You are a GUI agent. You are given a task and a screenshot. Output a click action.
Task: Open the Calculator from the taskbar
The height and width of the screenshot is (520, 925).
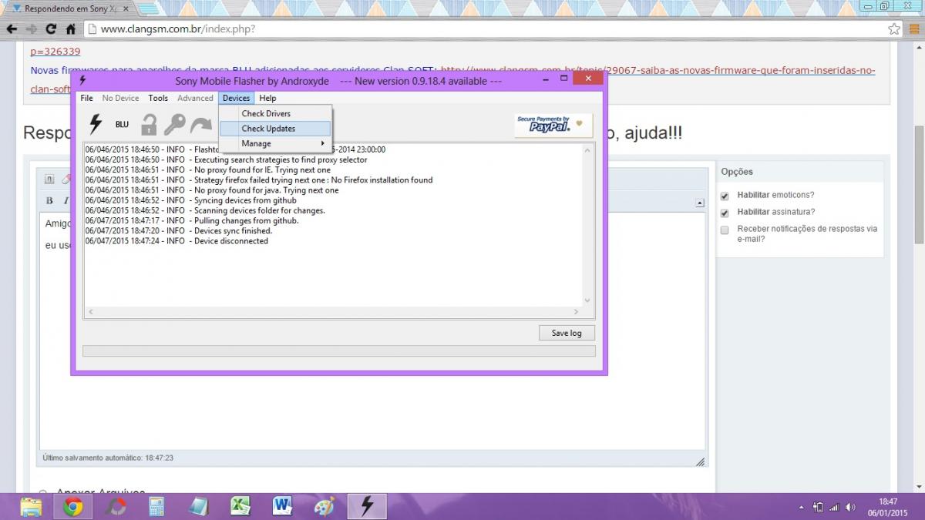(x=157, y=506)
